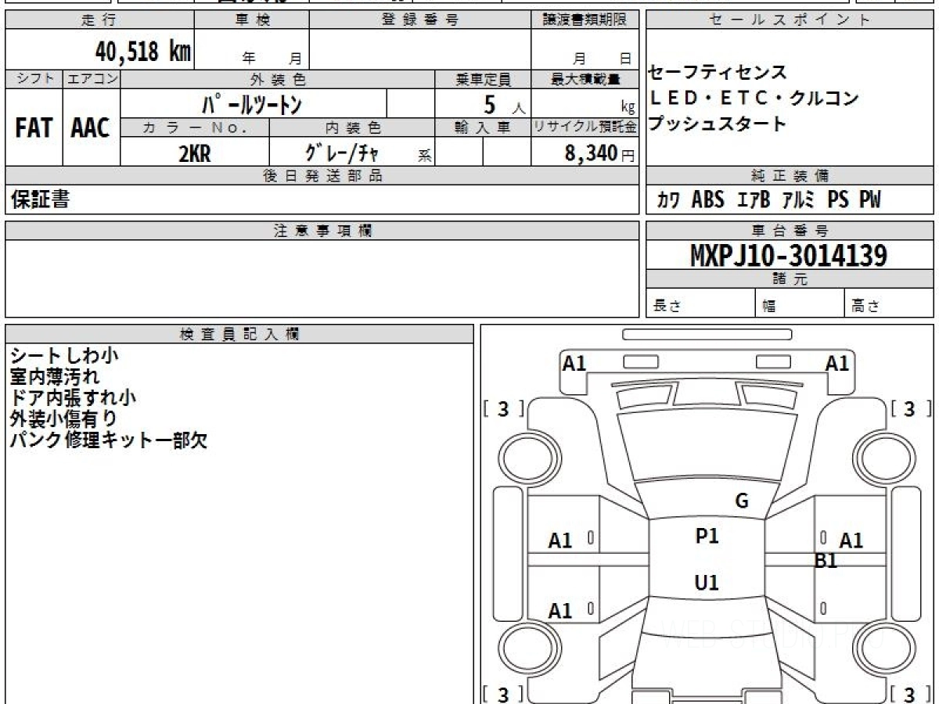939x704 pixels.
Task: Click the 検査員記入欄 section header
Action: pos(239,334)
